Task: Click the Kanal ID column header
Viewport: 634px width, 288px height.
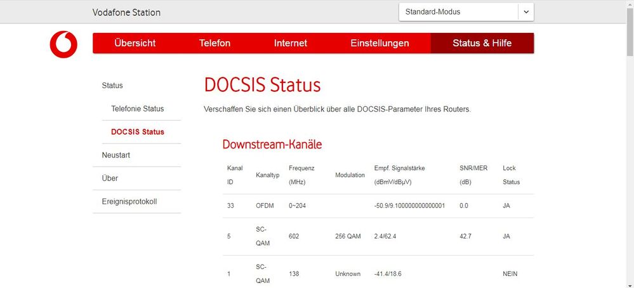Action: (235, 175)
